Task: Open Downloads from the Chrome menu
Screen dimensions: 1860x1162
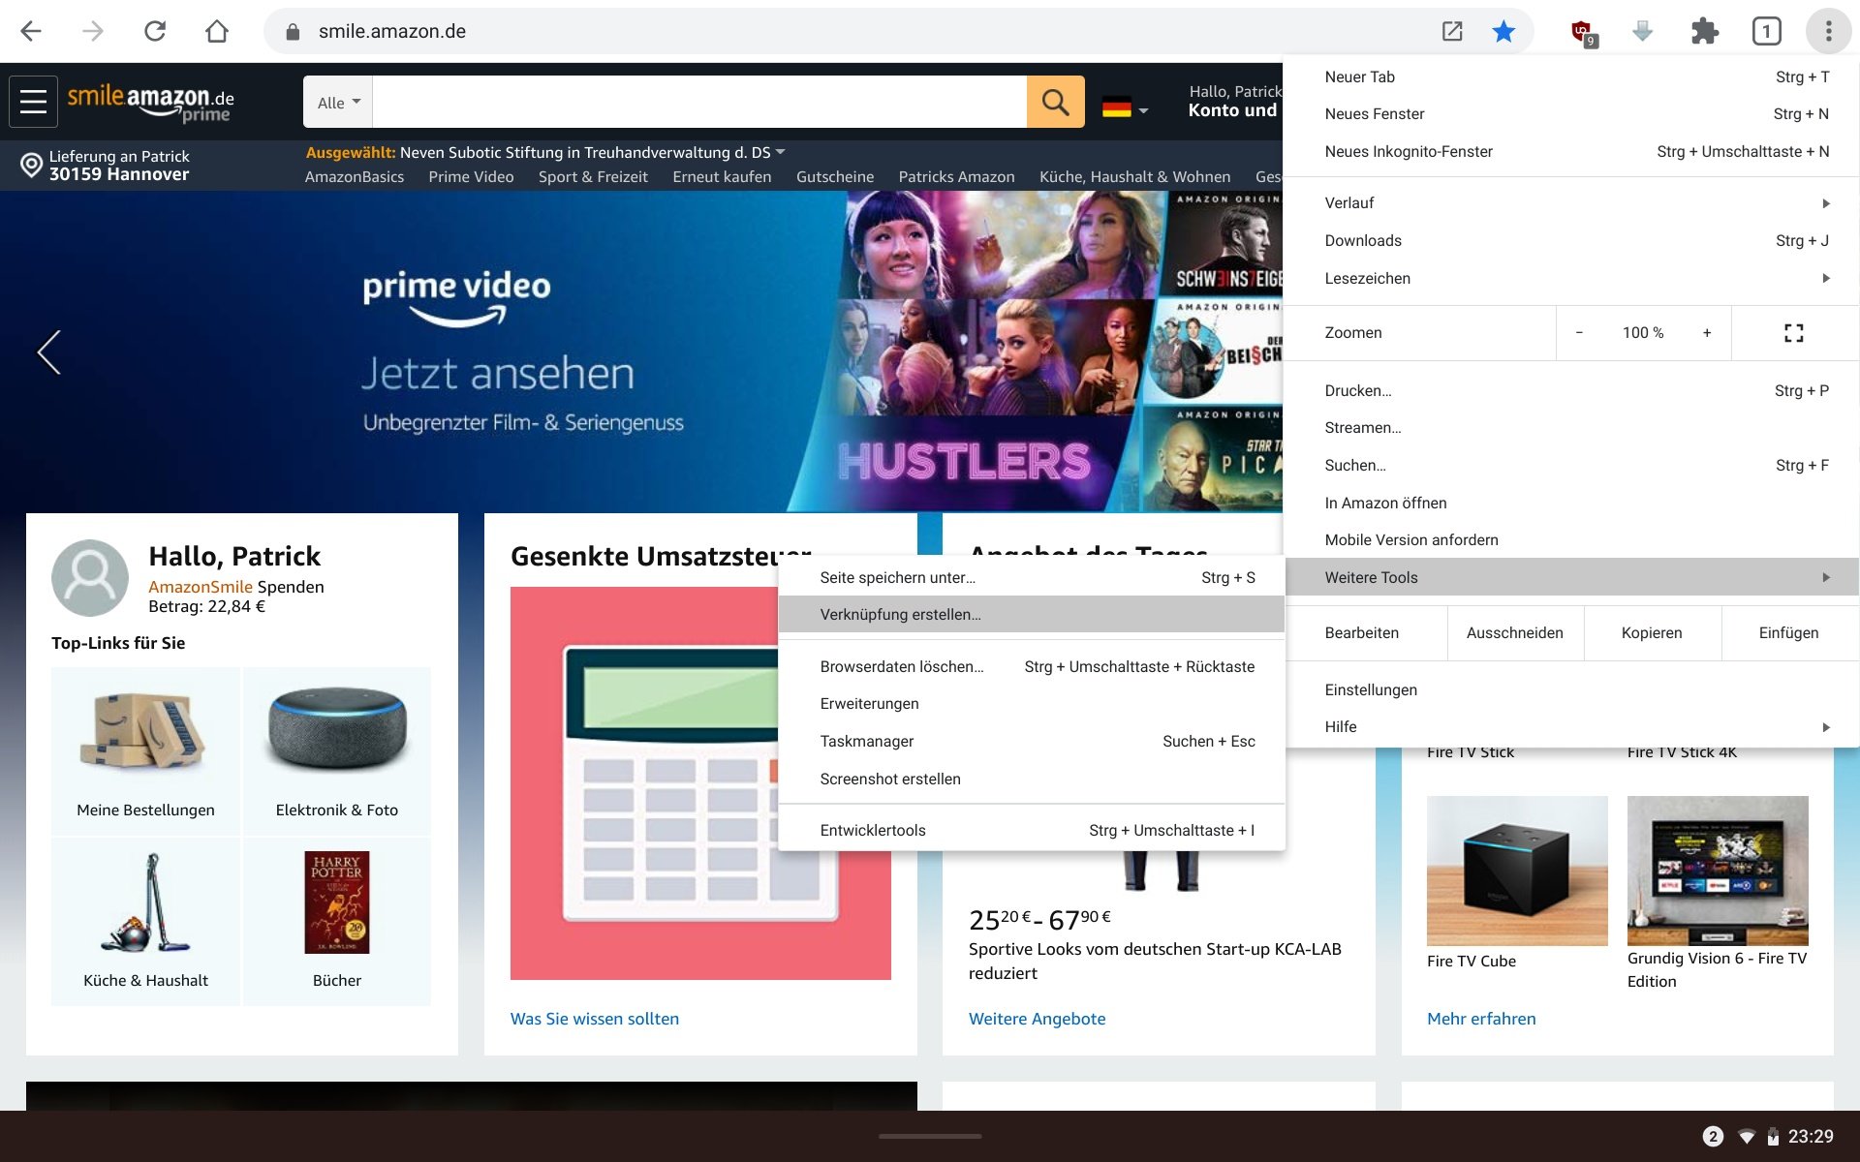Action: [x=1571, y=241]
